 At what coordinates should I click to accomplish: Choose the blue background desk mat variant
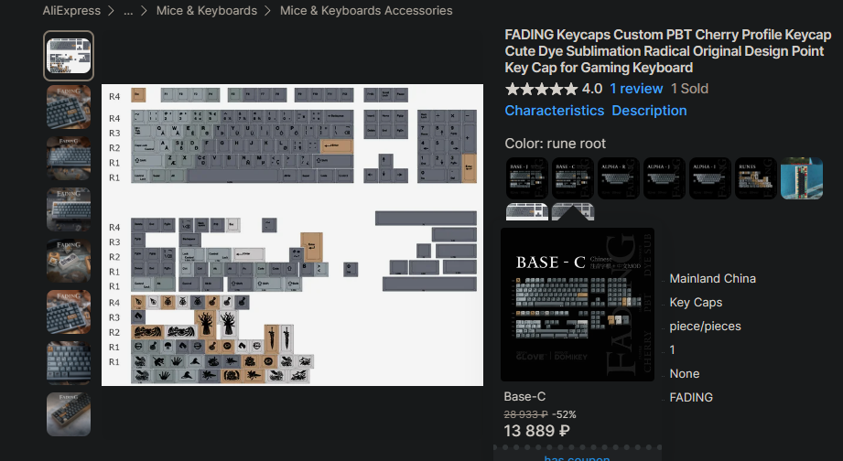coord(802,178)
